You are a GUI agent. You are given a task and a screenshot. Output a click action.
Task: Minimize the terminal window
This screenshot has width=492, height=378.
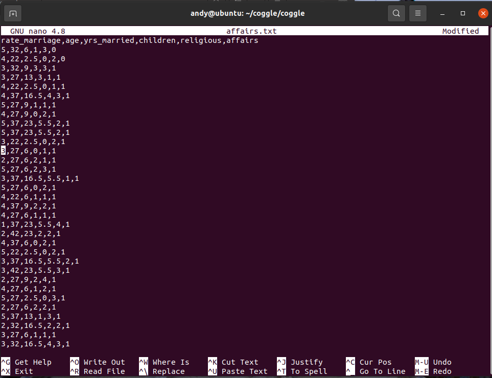[x=442, y=13]
